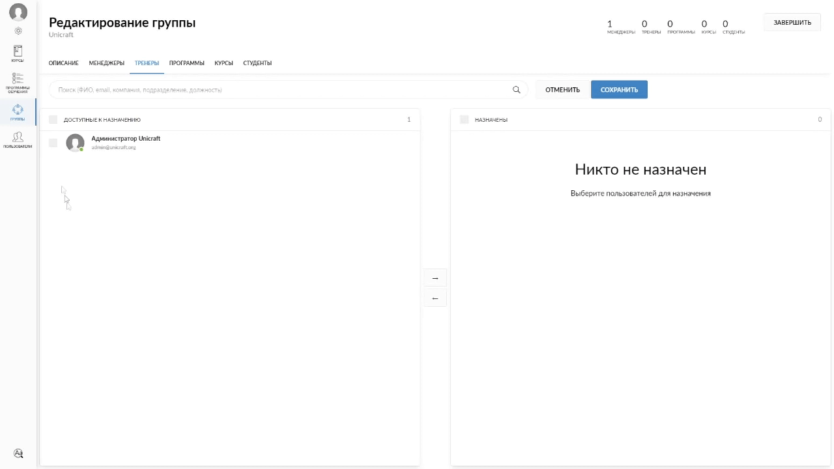Switch to the Менеджеры tab
The width and height of the screenshot is (834, 469).
[x=106, y=63]
